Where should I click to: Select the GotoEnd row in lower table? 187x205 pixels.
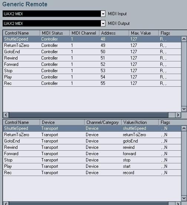(92, 141)
